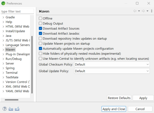This screenshot has width=154, height=113.
Task: Enable Update Maven projects on startup
Action: point(40,43)
